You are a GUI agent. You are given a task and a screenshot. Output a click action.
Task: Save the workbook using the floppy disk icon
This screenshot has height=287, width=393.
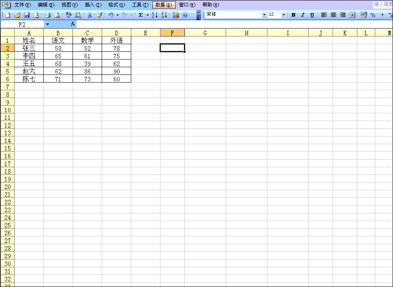pos(27,15)
